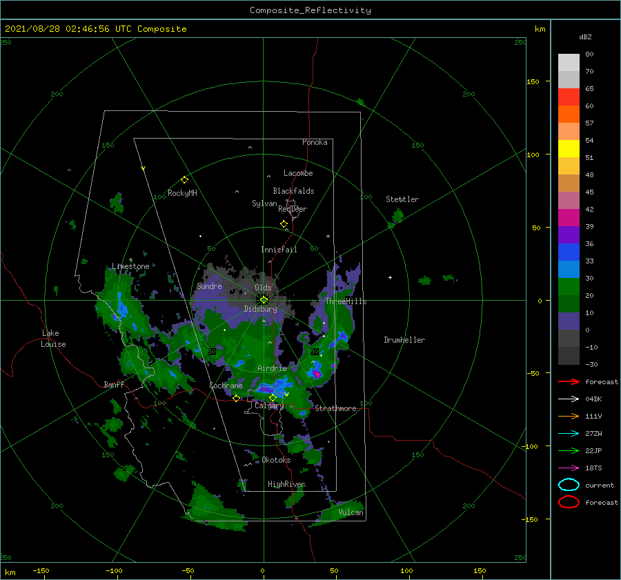Click the 04DK legend label
This screenshot has width=621, height=580.
coord(593,399)
